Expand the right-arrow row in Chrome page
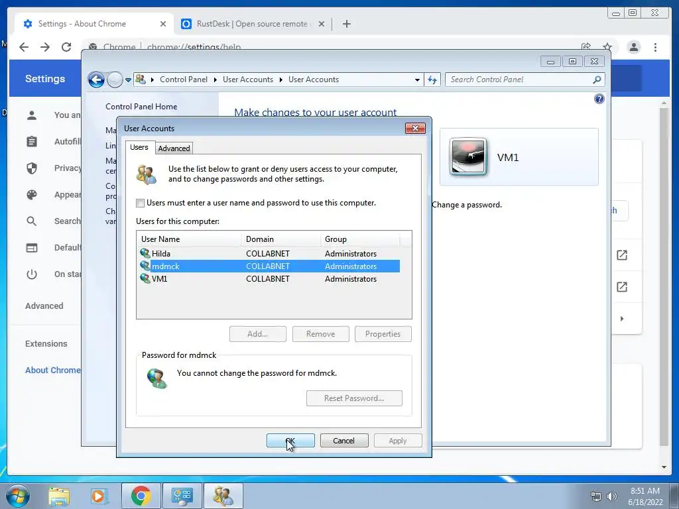Viewport: 679px width, 509px height. [622, 319]
